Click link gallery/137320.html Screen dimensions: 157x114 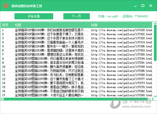click(x=122, y=38)
